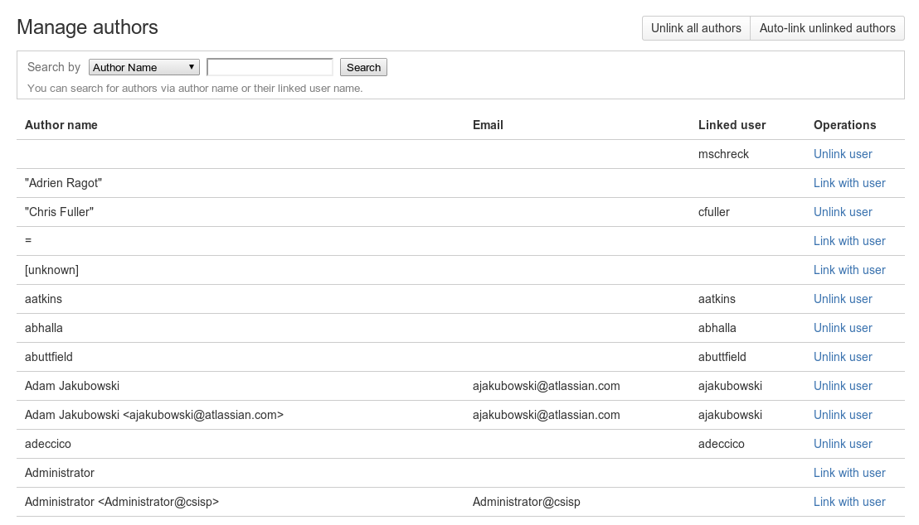
Task: Focus the author search text field
Action: [x=270, y=67]
